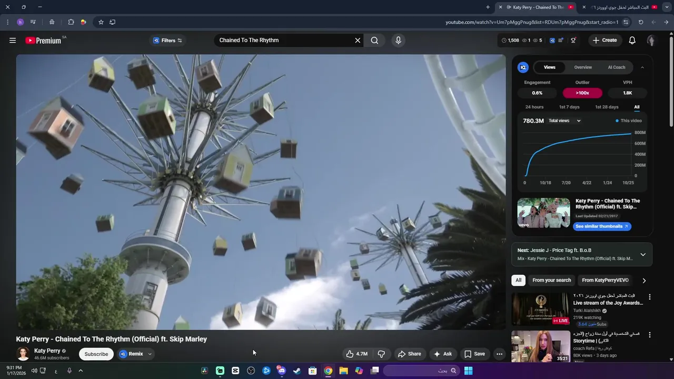The image size is (674, 379).
Task: Toggle the VPH 1.8K pill
Action: click(x=628, y=93)
